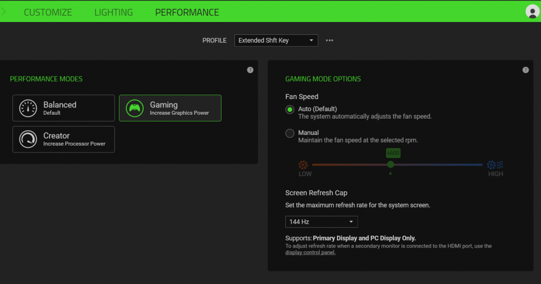Click the Gaming Mode Options heading

coord(323,79)
